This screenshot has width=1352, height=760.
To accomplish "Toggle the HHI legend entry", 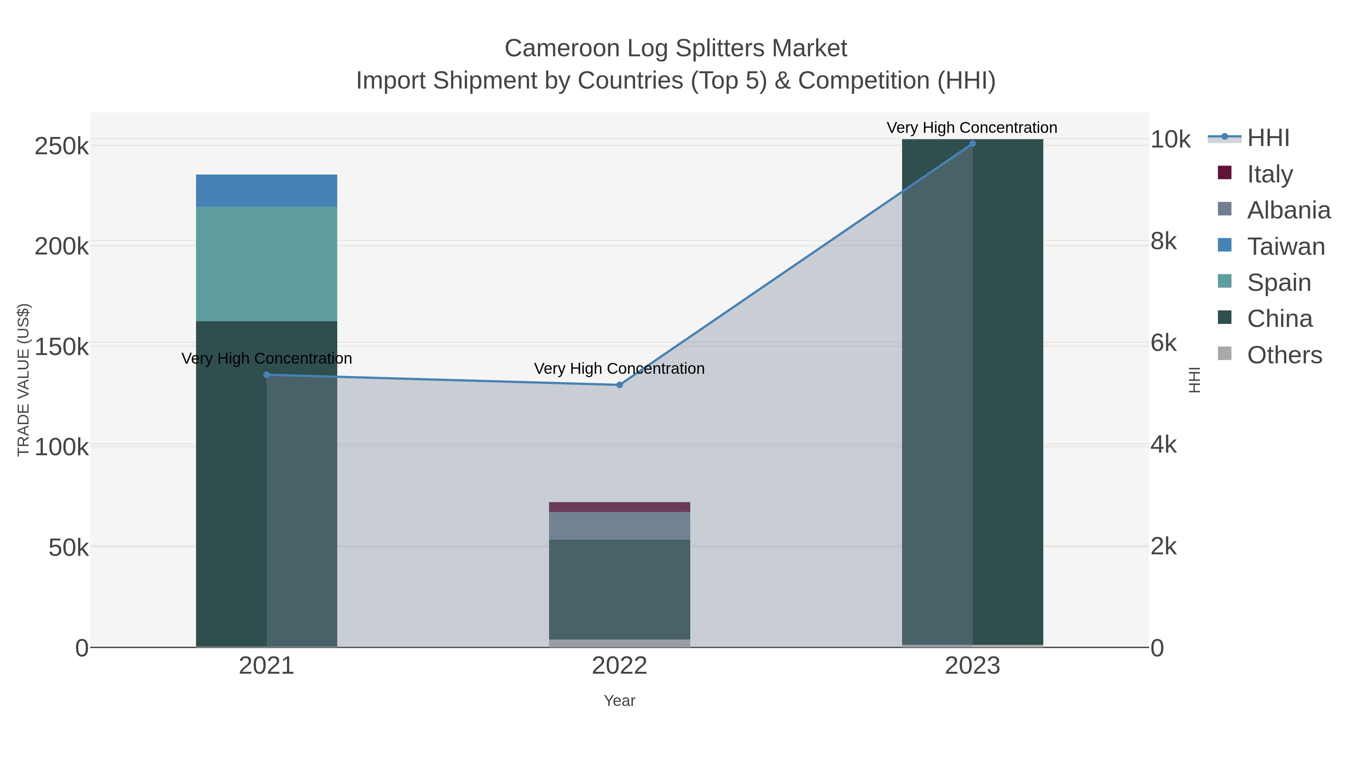I will point(1249,138).
